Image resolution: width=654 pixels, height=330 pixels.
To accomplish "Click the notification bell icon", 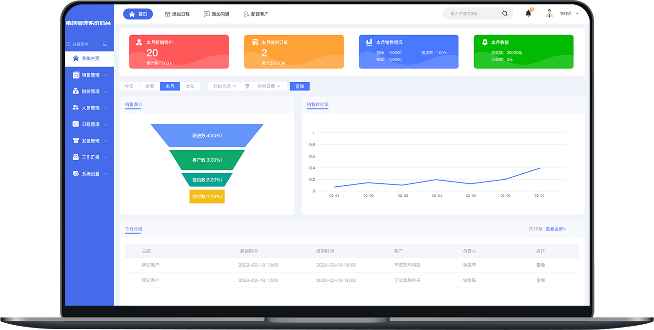I will (x=528, y=14).
